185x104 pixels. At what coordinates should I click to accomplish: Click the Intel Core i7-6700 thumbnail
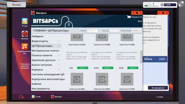(x=127, y=38)
